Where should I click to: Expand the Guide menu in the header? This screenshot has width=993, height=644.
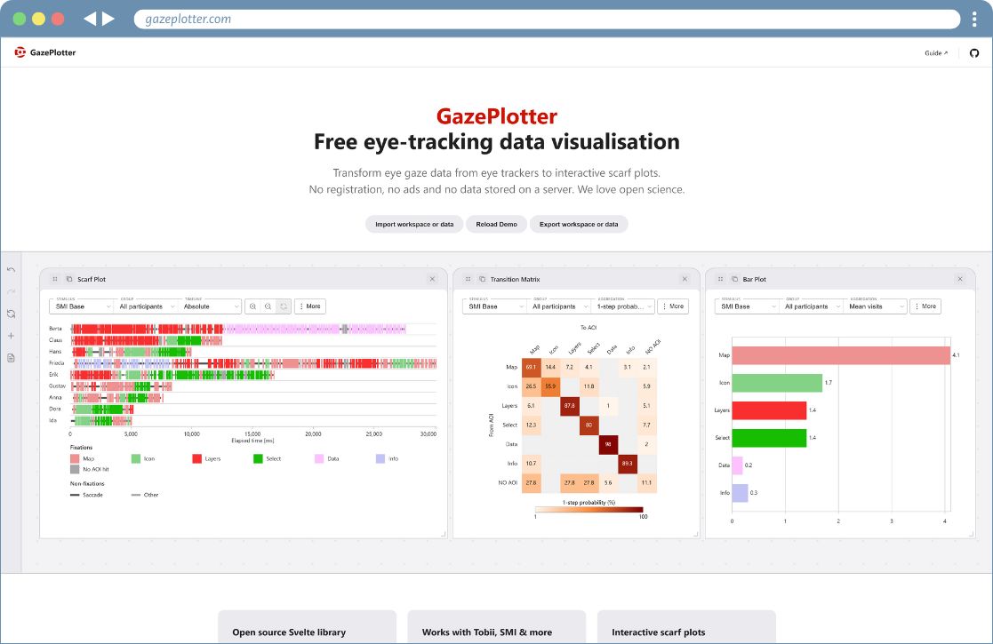934,52
